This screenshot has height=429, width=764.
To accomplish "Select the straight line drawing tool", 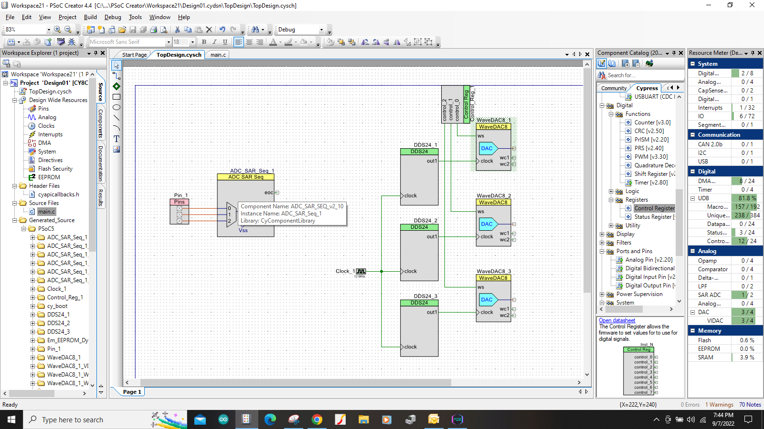I will coord(117,118).
